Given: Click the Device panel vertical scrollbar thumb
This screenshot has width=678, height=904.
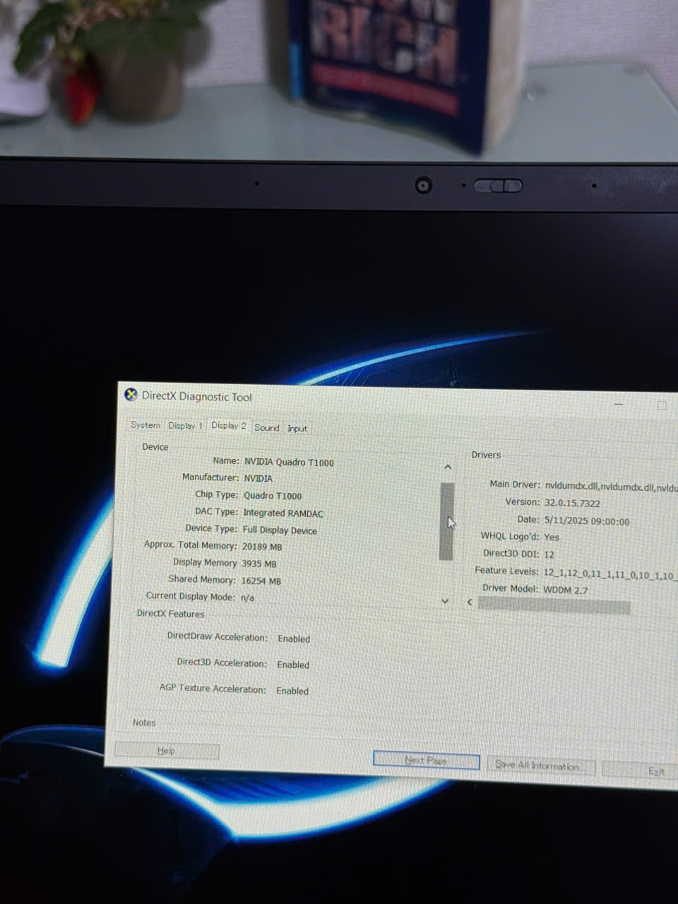Looking at the screenshot, I should (x=446, y=521).
